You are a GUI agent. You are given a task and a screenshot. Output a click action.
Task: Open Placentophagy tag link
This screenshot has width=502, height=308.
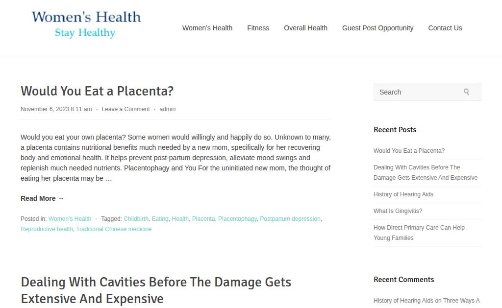pos(238,219)
